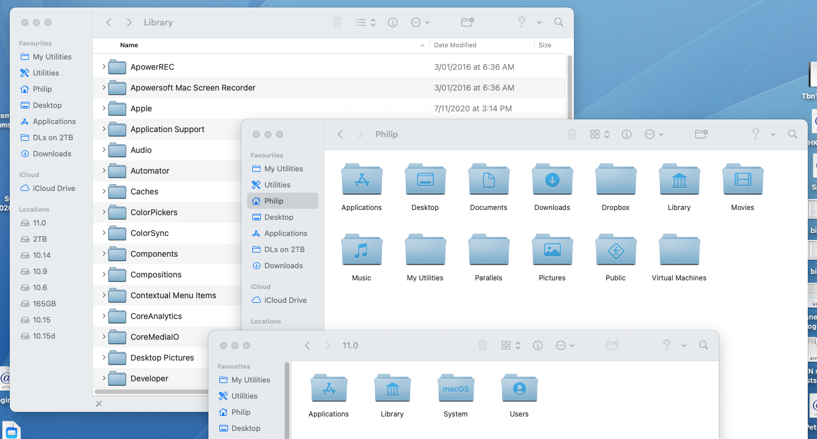Click the search icon in 11.0 window toolbar
Image resolution: width=817 pixels, height=439 pixels.
click(x=703, y=346)
